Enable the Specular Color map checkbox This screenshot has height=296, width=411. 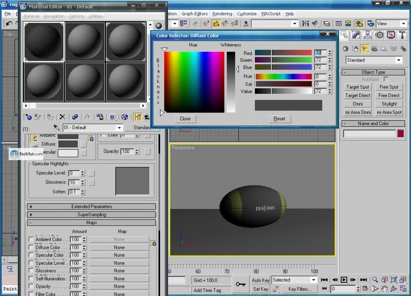[31, 255]
